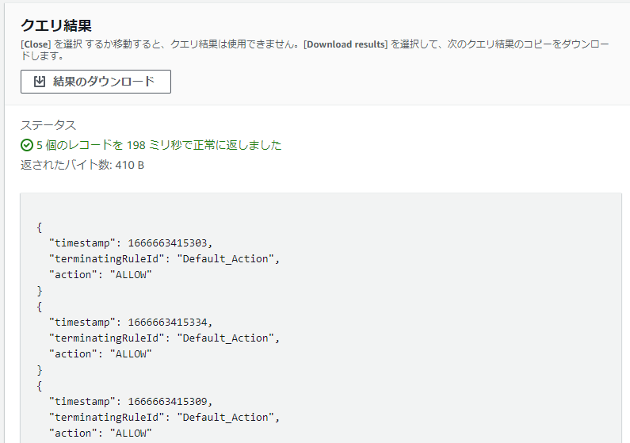This screenshot has width=630, height=443.
Task: Click the first record's "Default_Action" value
Action: [227, 258]
